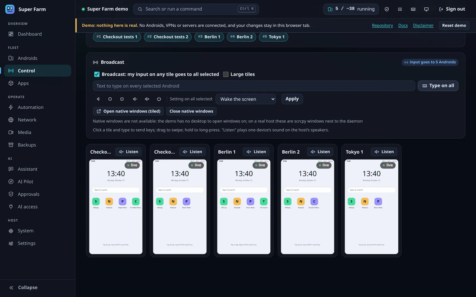476x297 pixels.
Task: Navigate to AI Pilot
Action: [x=37, y=181]
